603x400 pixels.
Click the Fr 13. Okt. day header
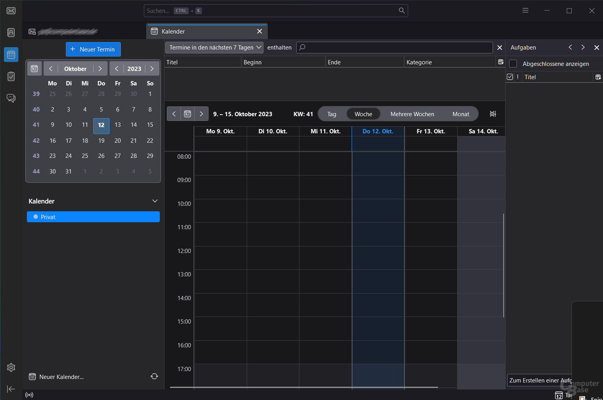pyautogui.click(x=431, y=131)
